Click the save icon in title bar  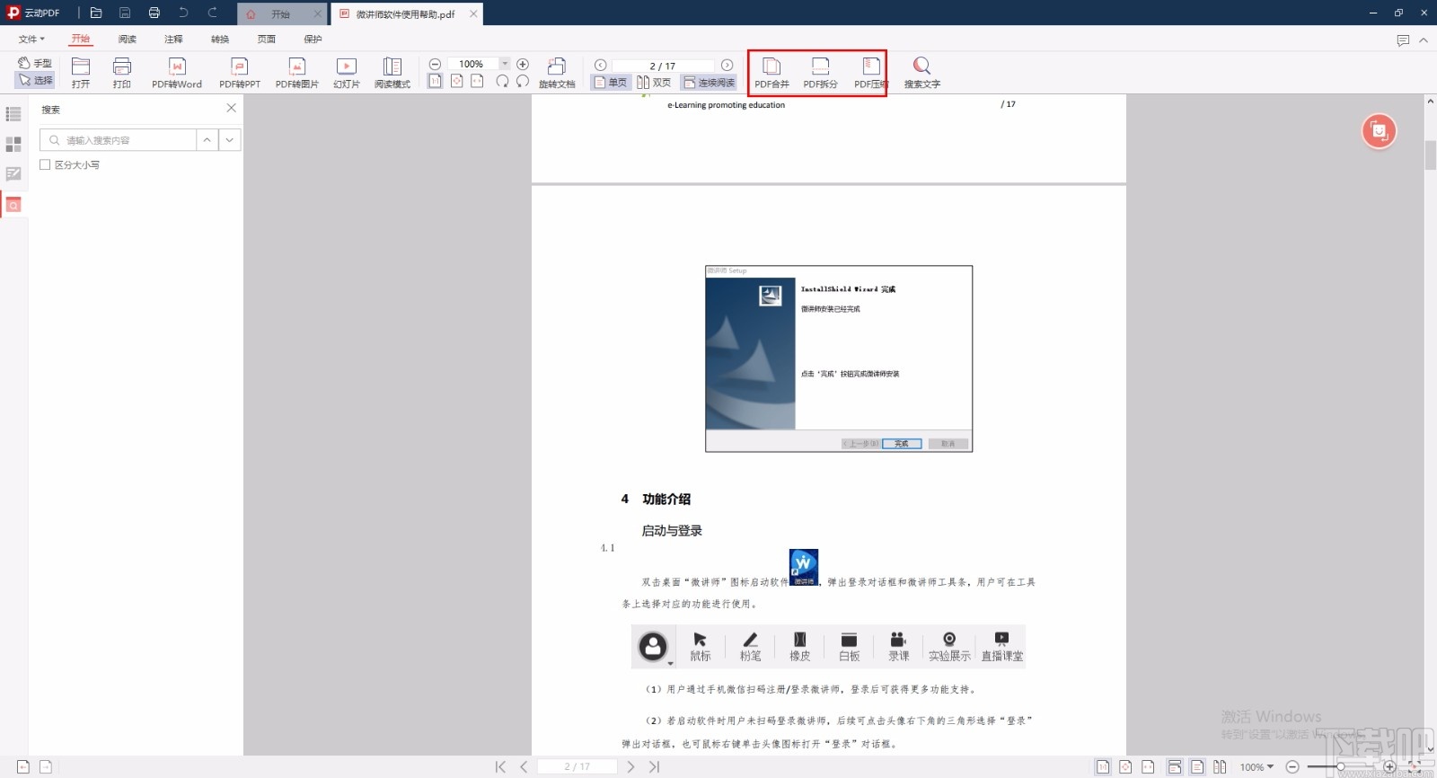[x=125, y=13]
